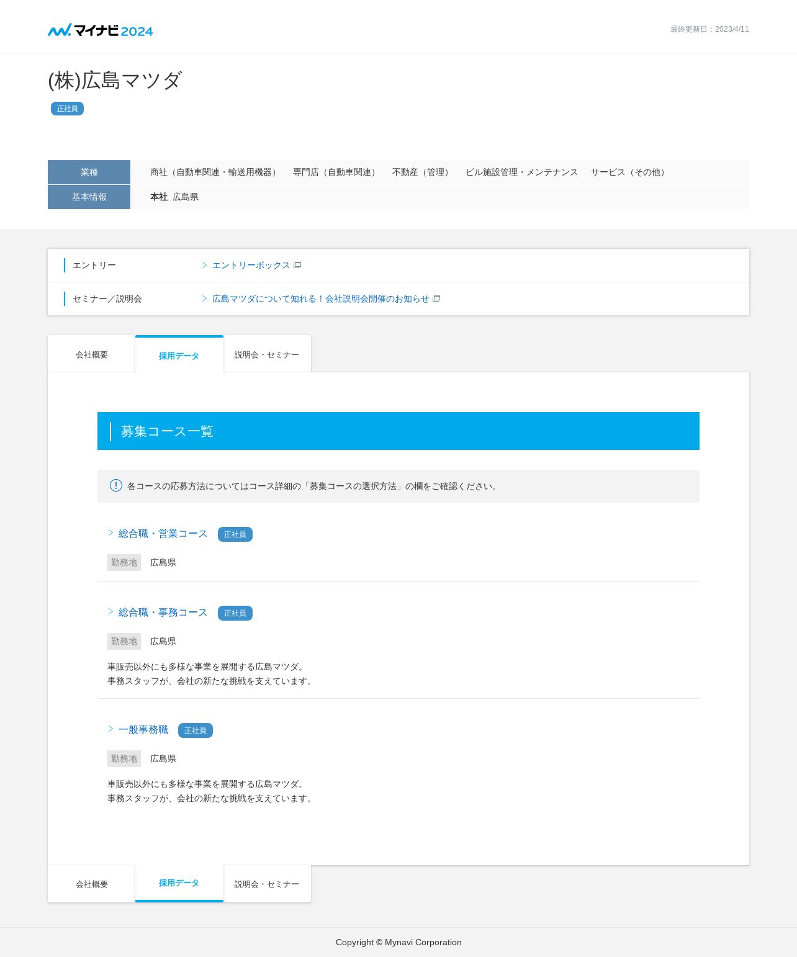Viewport: 797px width, 957px height.
Task: Click 専門店（自動車関連） industry text
Action: click(x=336, y=172)
